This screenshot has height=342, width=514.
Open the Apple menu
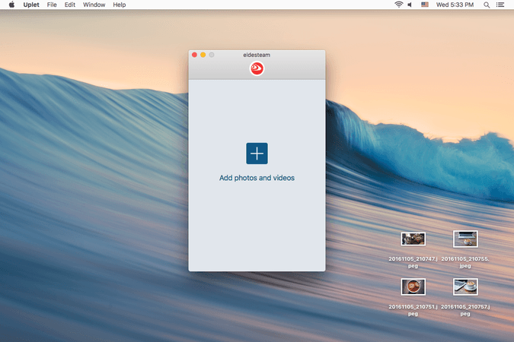click(11, 5)
